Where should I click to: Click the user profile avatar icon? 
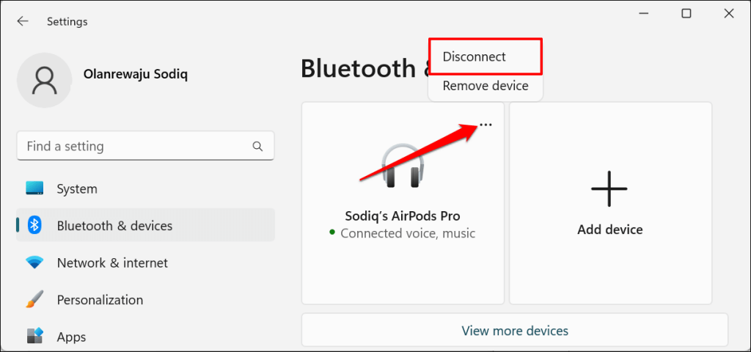44,80
